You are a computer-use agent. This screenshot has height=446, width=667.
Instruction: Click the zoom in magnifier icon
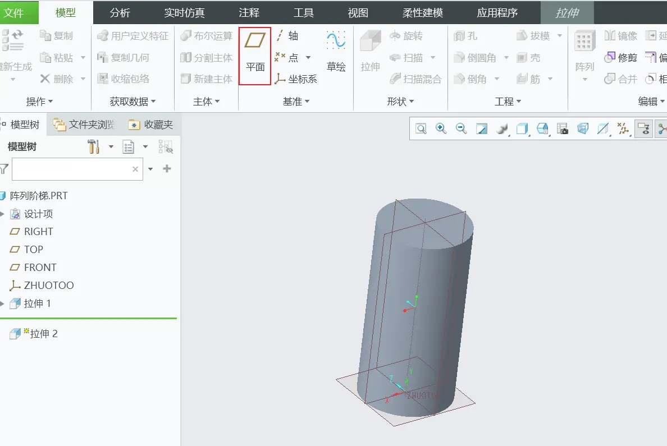pyautogui.click(x=441, y=128)
